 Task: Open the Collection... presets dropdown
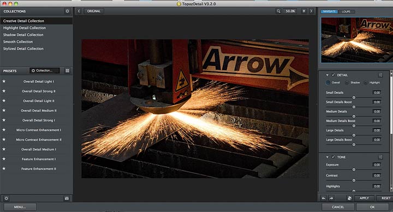[x=44, y=71]
